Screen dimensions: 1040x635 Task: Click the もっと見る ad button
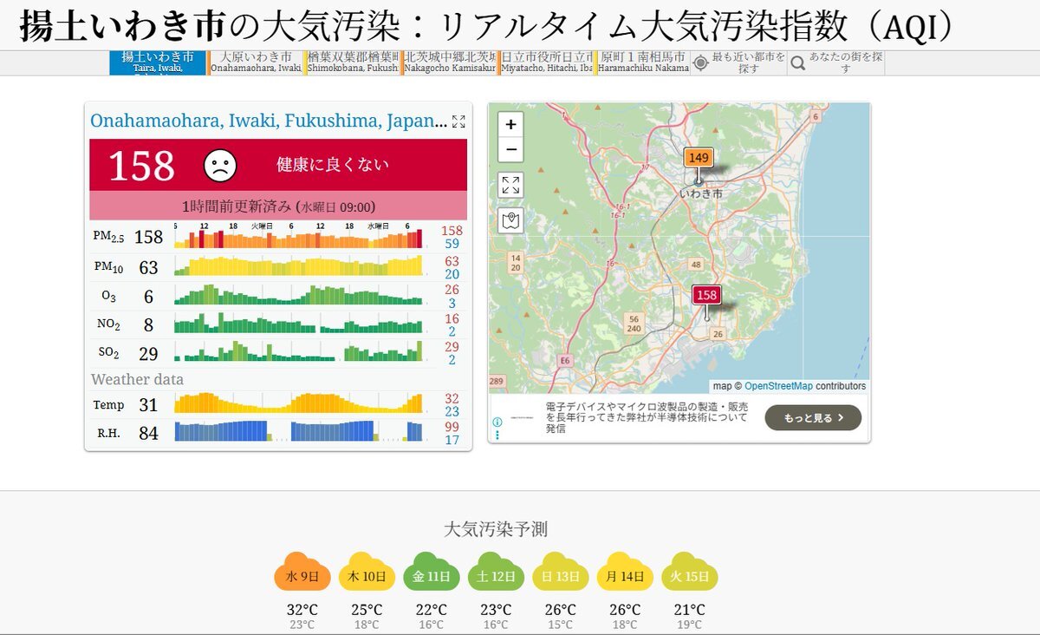[x=813, y=417]
